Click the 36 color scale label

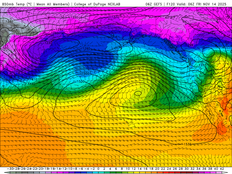[204, 169]
